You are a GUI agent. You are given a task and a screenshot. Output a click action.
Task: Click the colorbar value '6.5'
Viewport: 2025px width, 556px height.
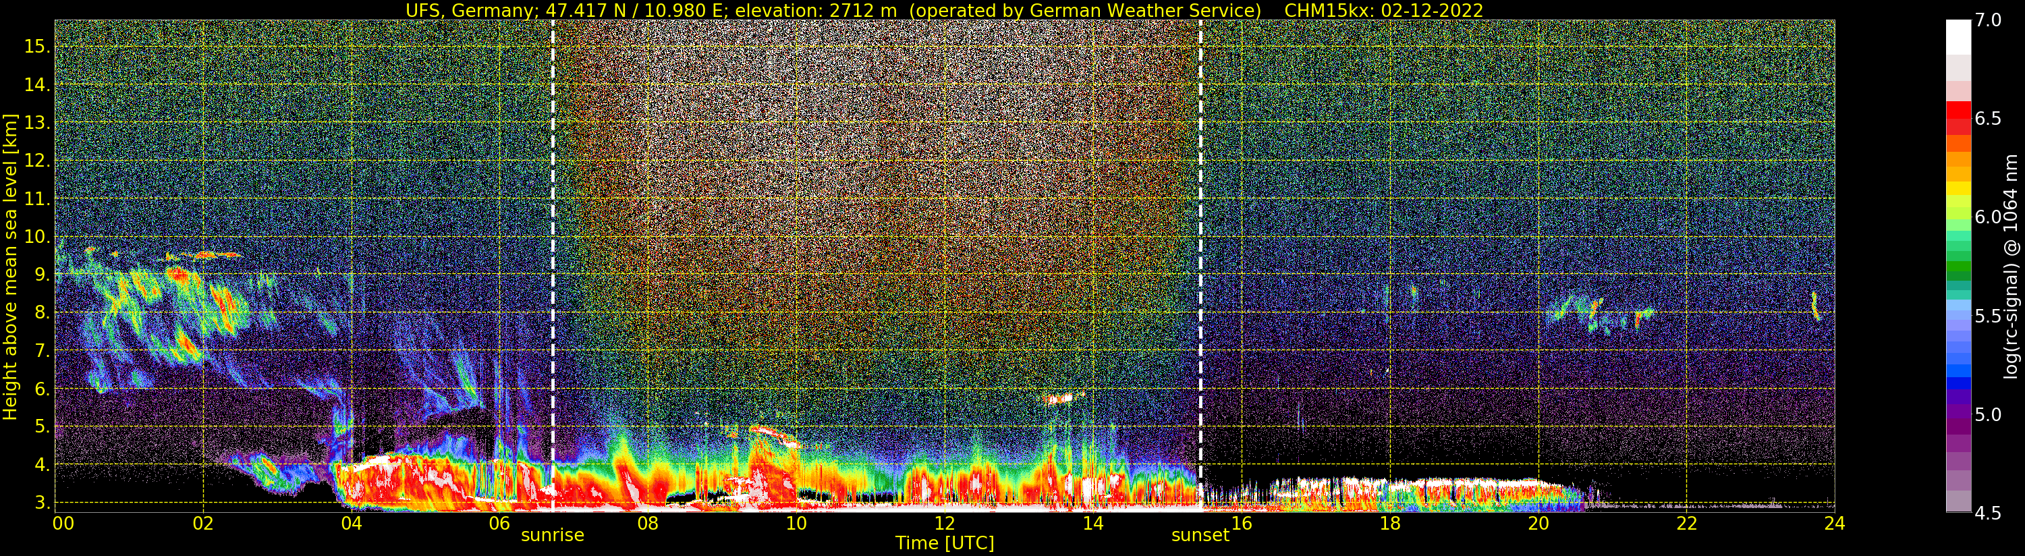[x=1988, y=119]
